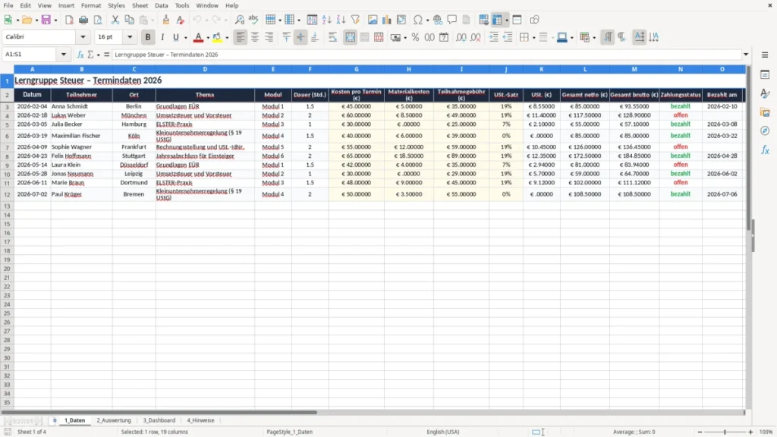Switch to the 3_Dashboard sheet tab

coord(159,420)
